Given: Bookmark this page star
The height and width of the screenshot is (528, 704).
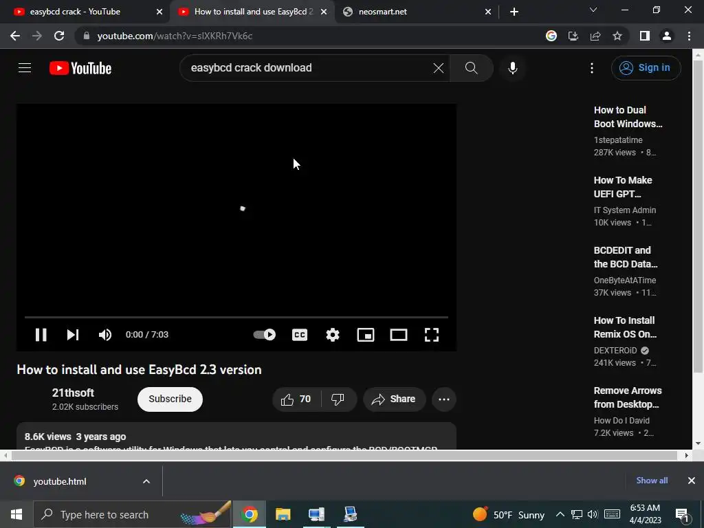Looking at the screenshot, I should click(x=617, y=36).
